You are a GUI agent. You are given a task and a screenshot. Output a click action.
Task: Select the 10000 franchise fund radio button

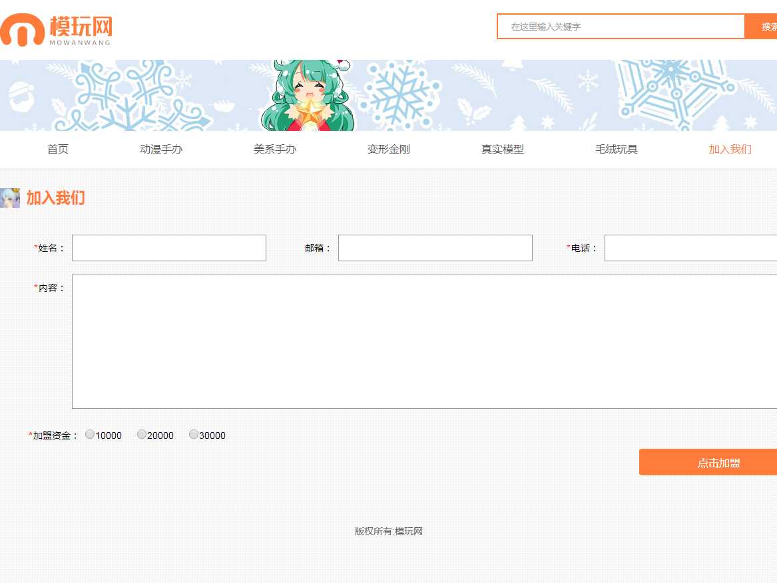coord(90,435)
